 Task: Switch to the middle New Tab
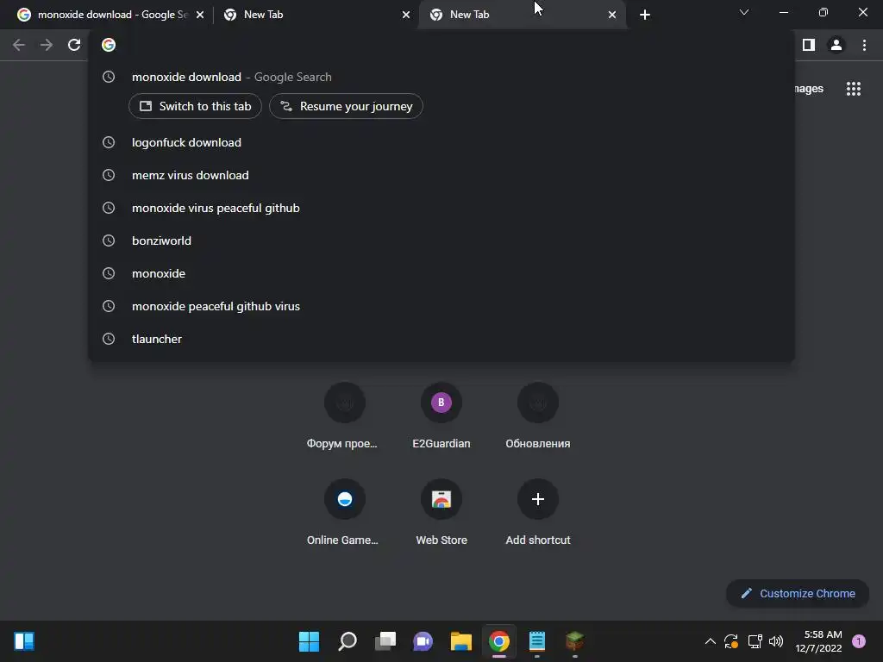click(316, 15)
